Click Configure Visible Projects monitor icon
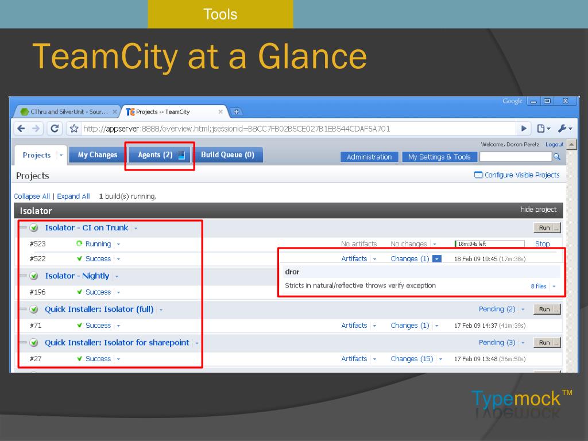The height and width of the screenshot is (441, 588). tap(478, 175)
